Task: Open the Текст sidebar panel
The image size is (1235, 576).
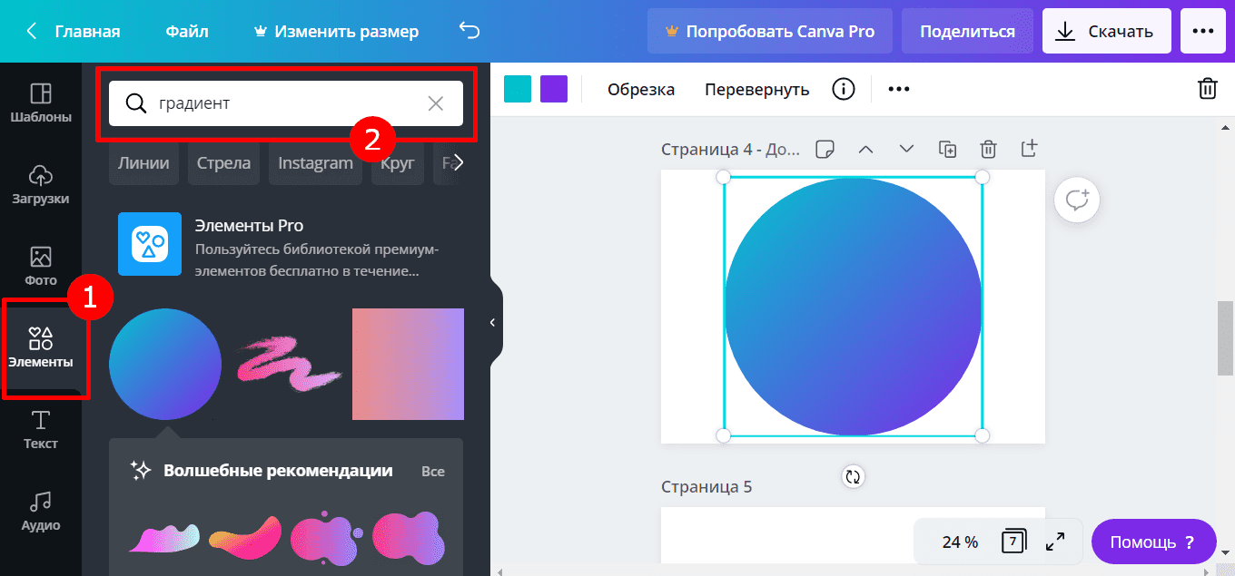Action: coord(41,430)
